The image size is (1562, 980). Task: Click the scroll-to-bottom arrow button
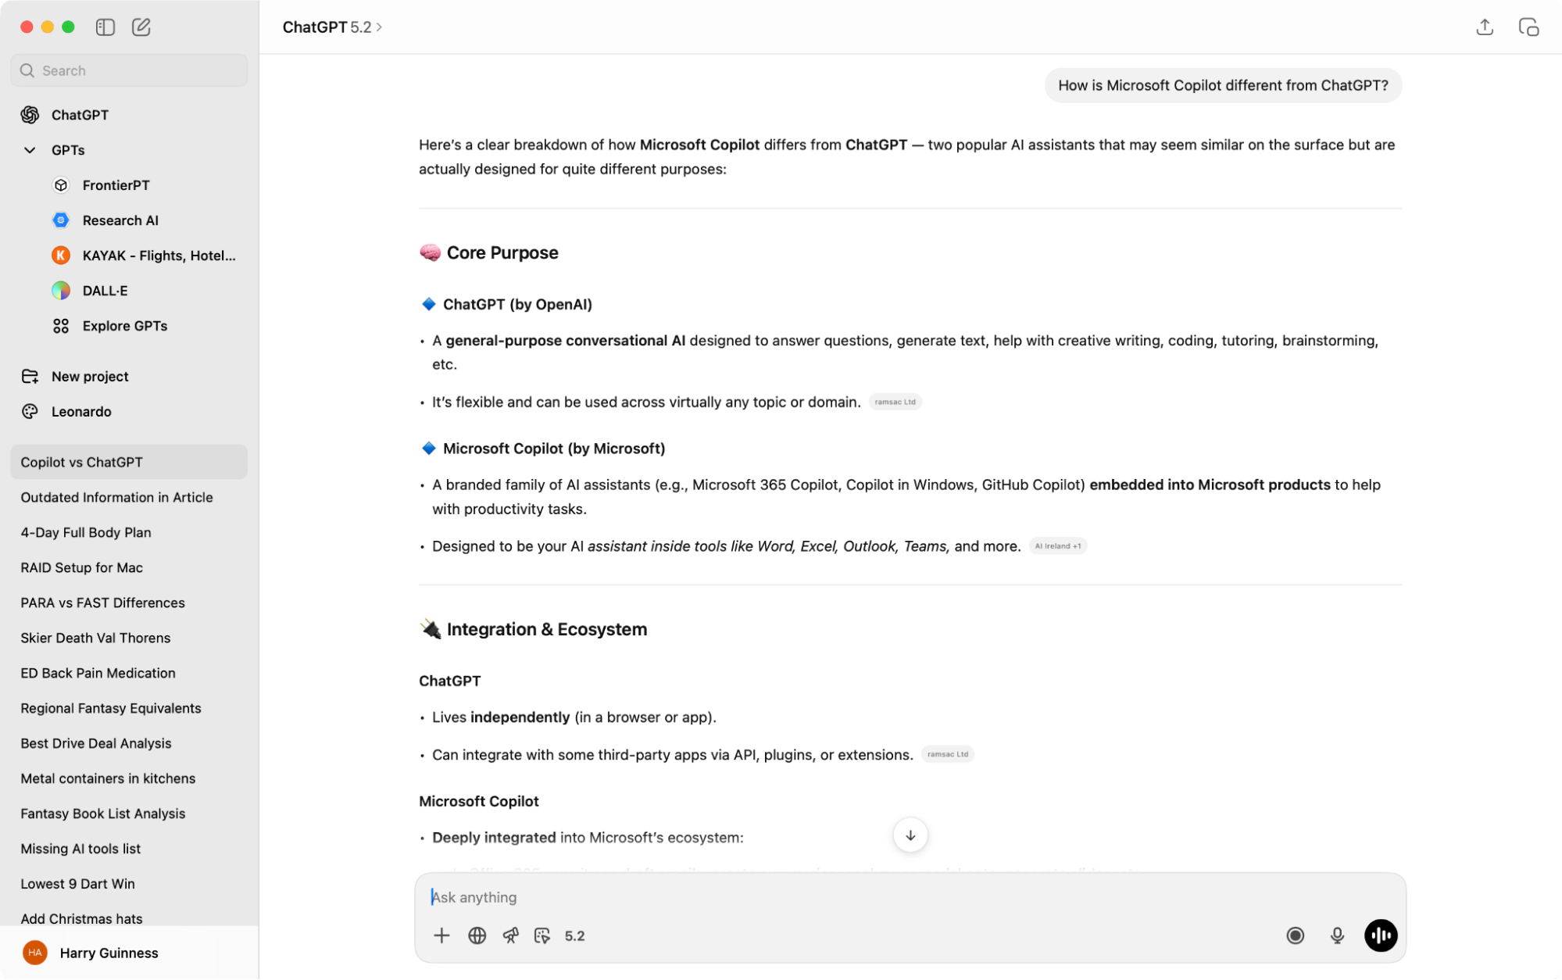pos(910,835)
